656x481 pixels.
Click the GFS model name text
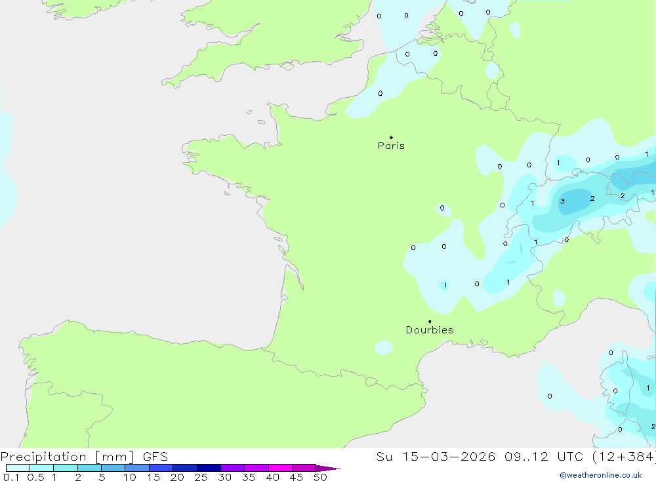155,457
